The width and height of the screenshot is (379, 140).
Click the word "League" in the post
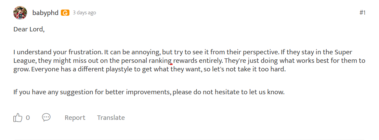(x=24, y=61)
